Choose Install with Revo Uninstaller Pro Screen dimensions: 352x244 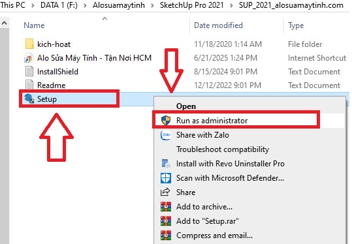pos(231,164)
